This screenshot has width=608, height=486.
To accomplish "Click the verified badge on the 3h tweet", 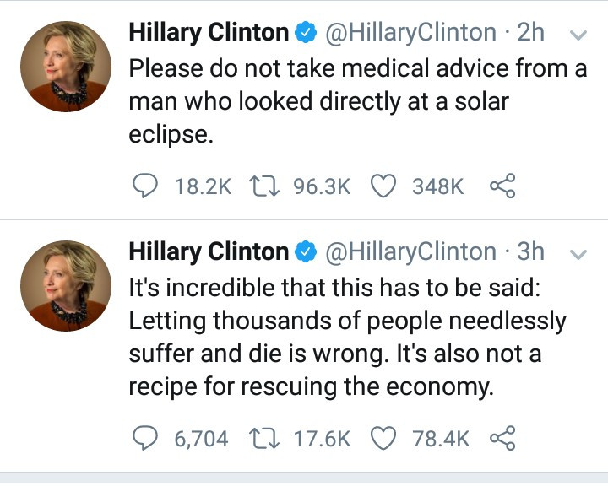I will pyautogui.click(x=306, y=252).
